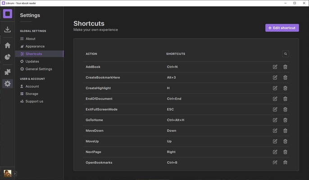Screen dimensions: 309x180
Task: Click the Edit shortcut button
Action: 282,28
